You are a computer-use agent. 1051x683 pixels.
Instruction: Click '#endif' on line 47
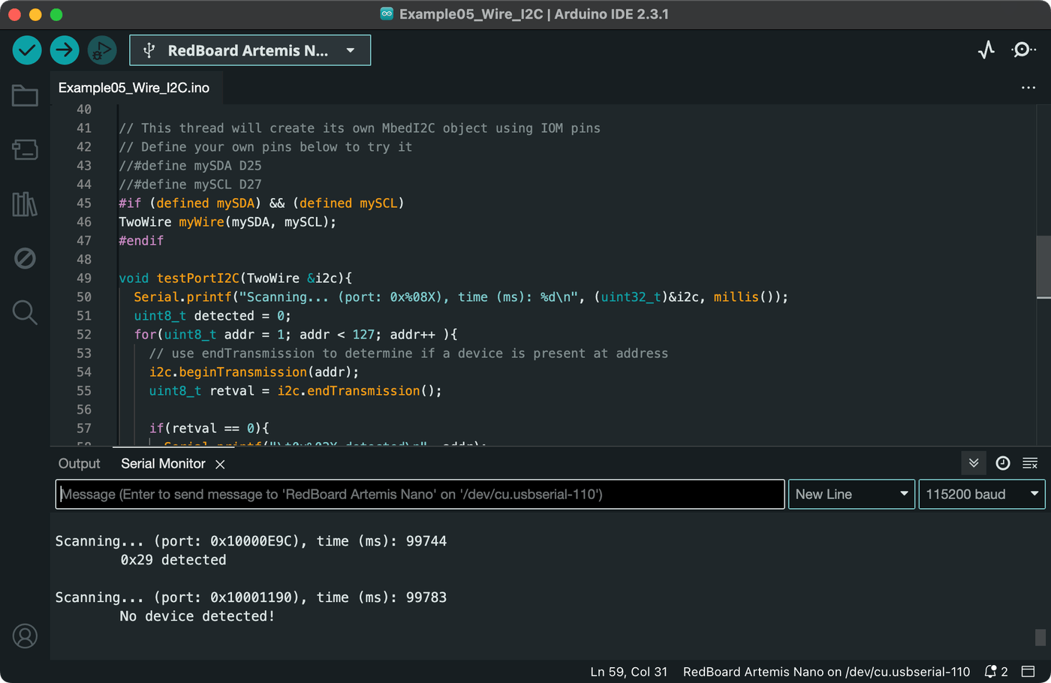click(x=141, y=241)
